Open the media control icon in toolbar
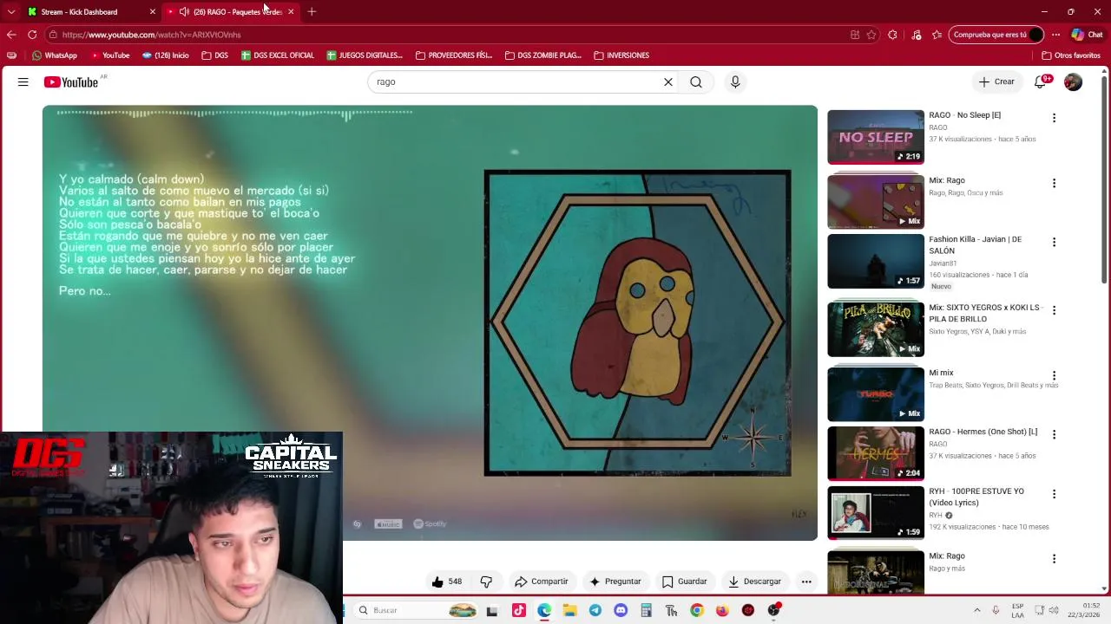 point(917,35)
